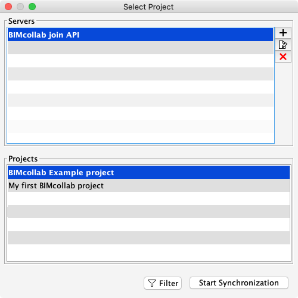Click the funnel icon in Filter button
The height and width of the screenshot is (298, 298).
152,283
